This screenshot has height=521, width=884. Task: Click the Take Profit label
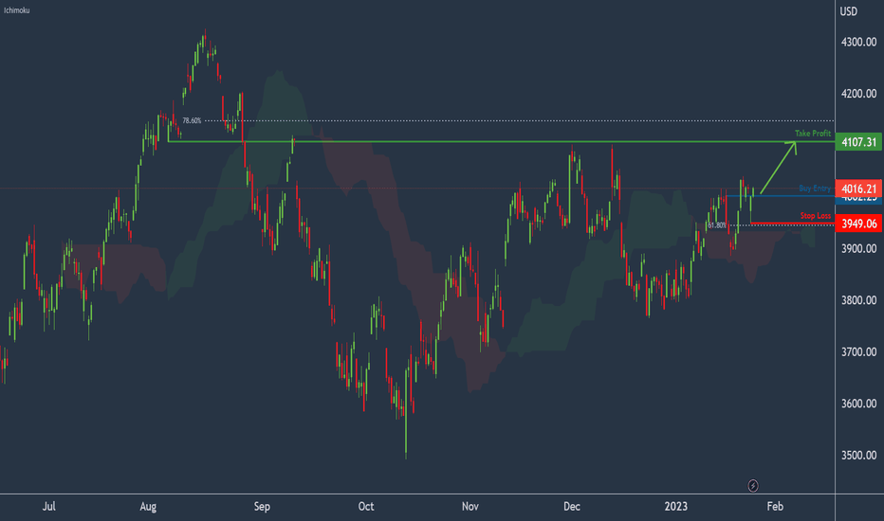[813, 134]
